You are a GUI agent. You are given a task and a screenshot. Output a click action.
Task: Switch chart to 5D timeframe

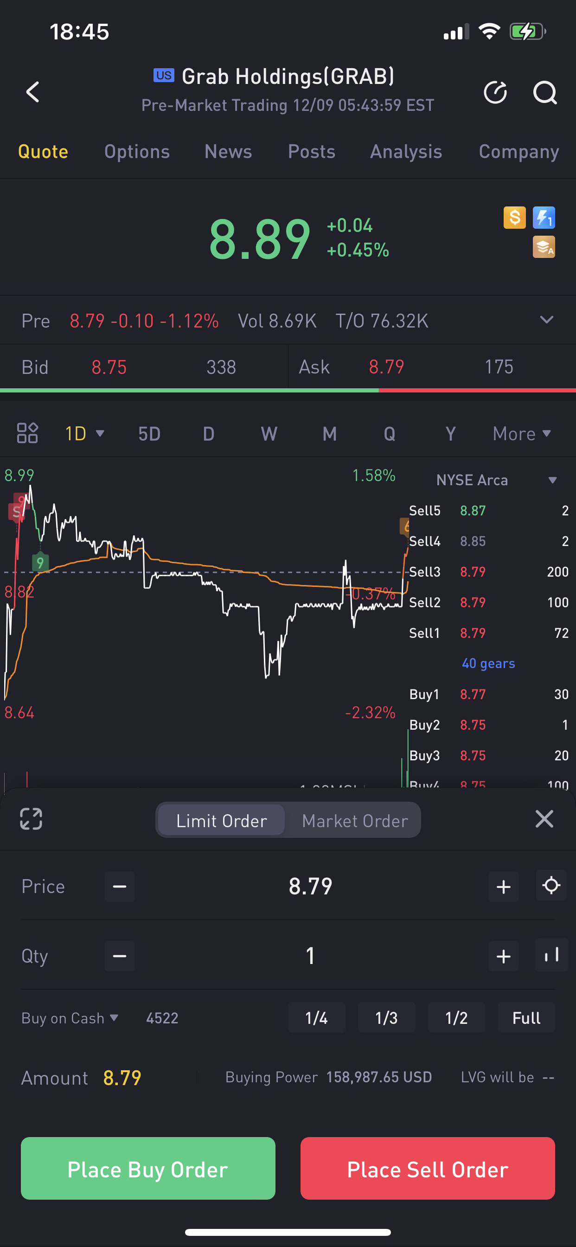pyautogui.click(x=149, y=434)
